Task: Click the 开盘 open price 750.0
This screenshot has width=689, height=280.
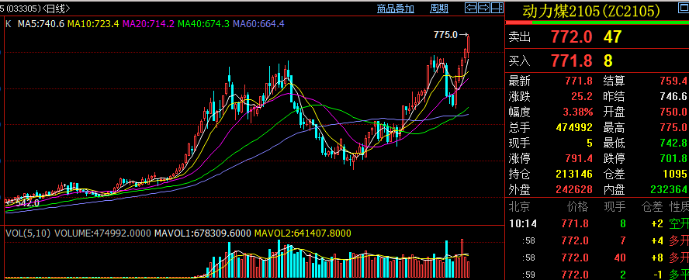Action: [x=673, y=112]
